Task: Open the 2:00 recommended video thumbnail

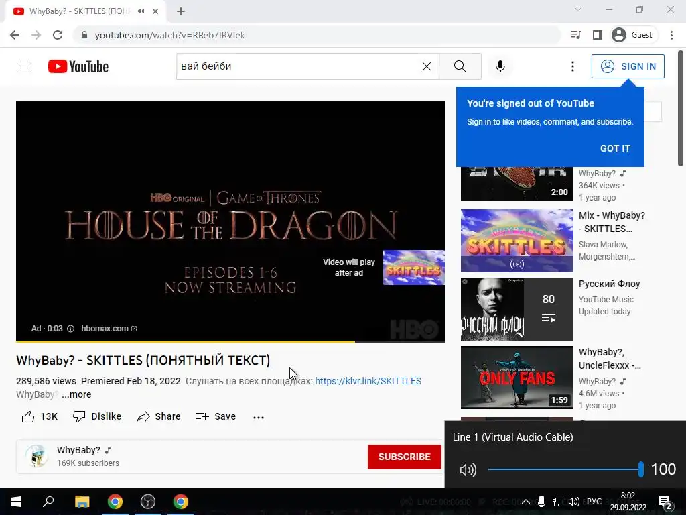Action: (x=517, y=184)
